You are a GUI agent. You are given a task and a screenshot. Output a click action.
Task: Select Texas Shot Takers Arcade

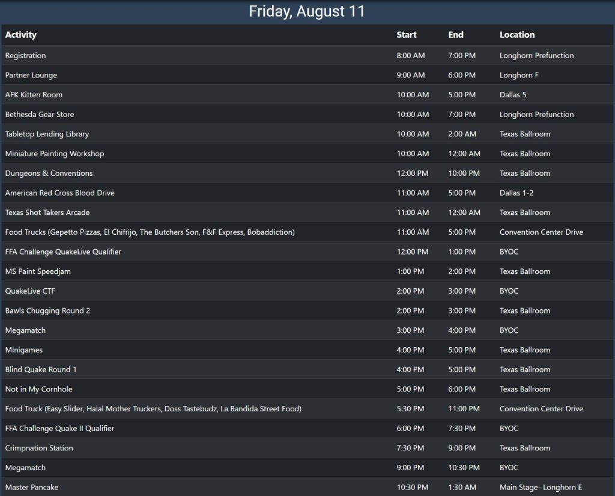pos(47,213)
